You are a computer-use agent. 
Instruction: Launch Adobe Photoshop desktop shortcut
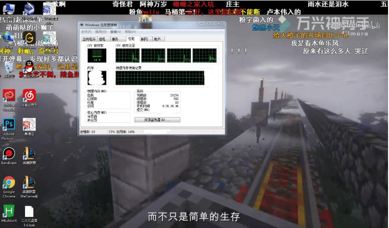(x=9, y=124)
